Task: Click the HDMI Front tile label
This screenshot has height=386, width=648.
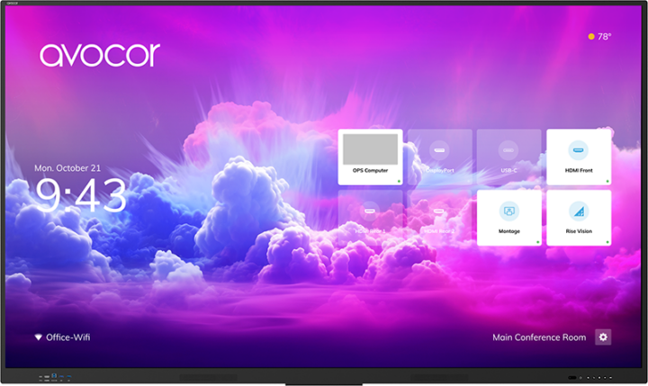Action: (x=578, y=169)
